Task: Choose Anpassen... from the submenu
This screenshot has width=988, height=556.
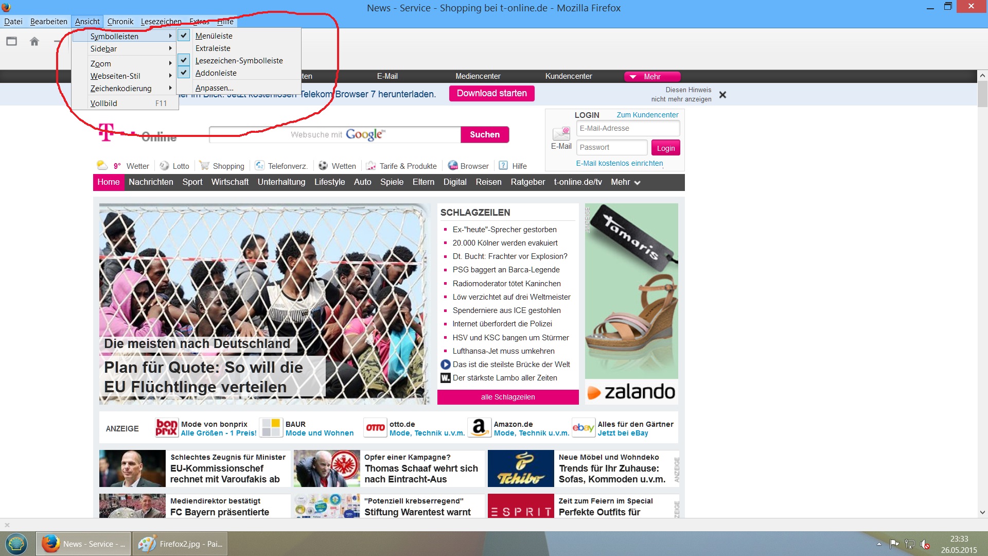Action: (214, 88)
